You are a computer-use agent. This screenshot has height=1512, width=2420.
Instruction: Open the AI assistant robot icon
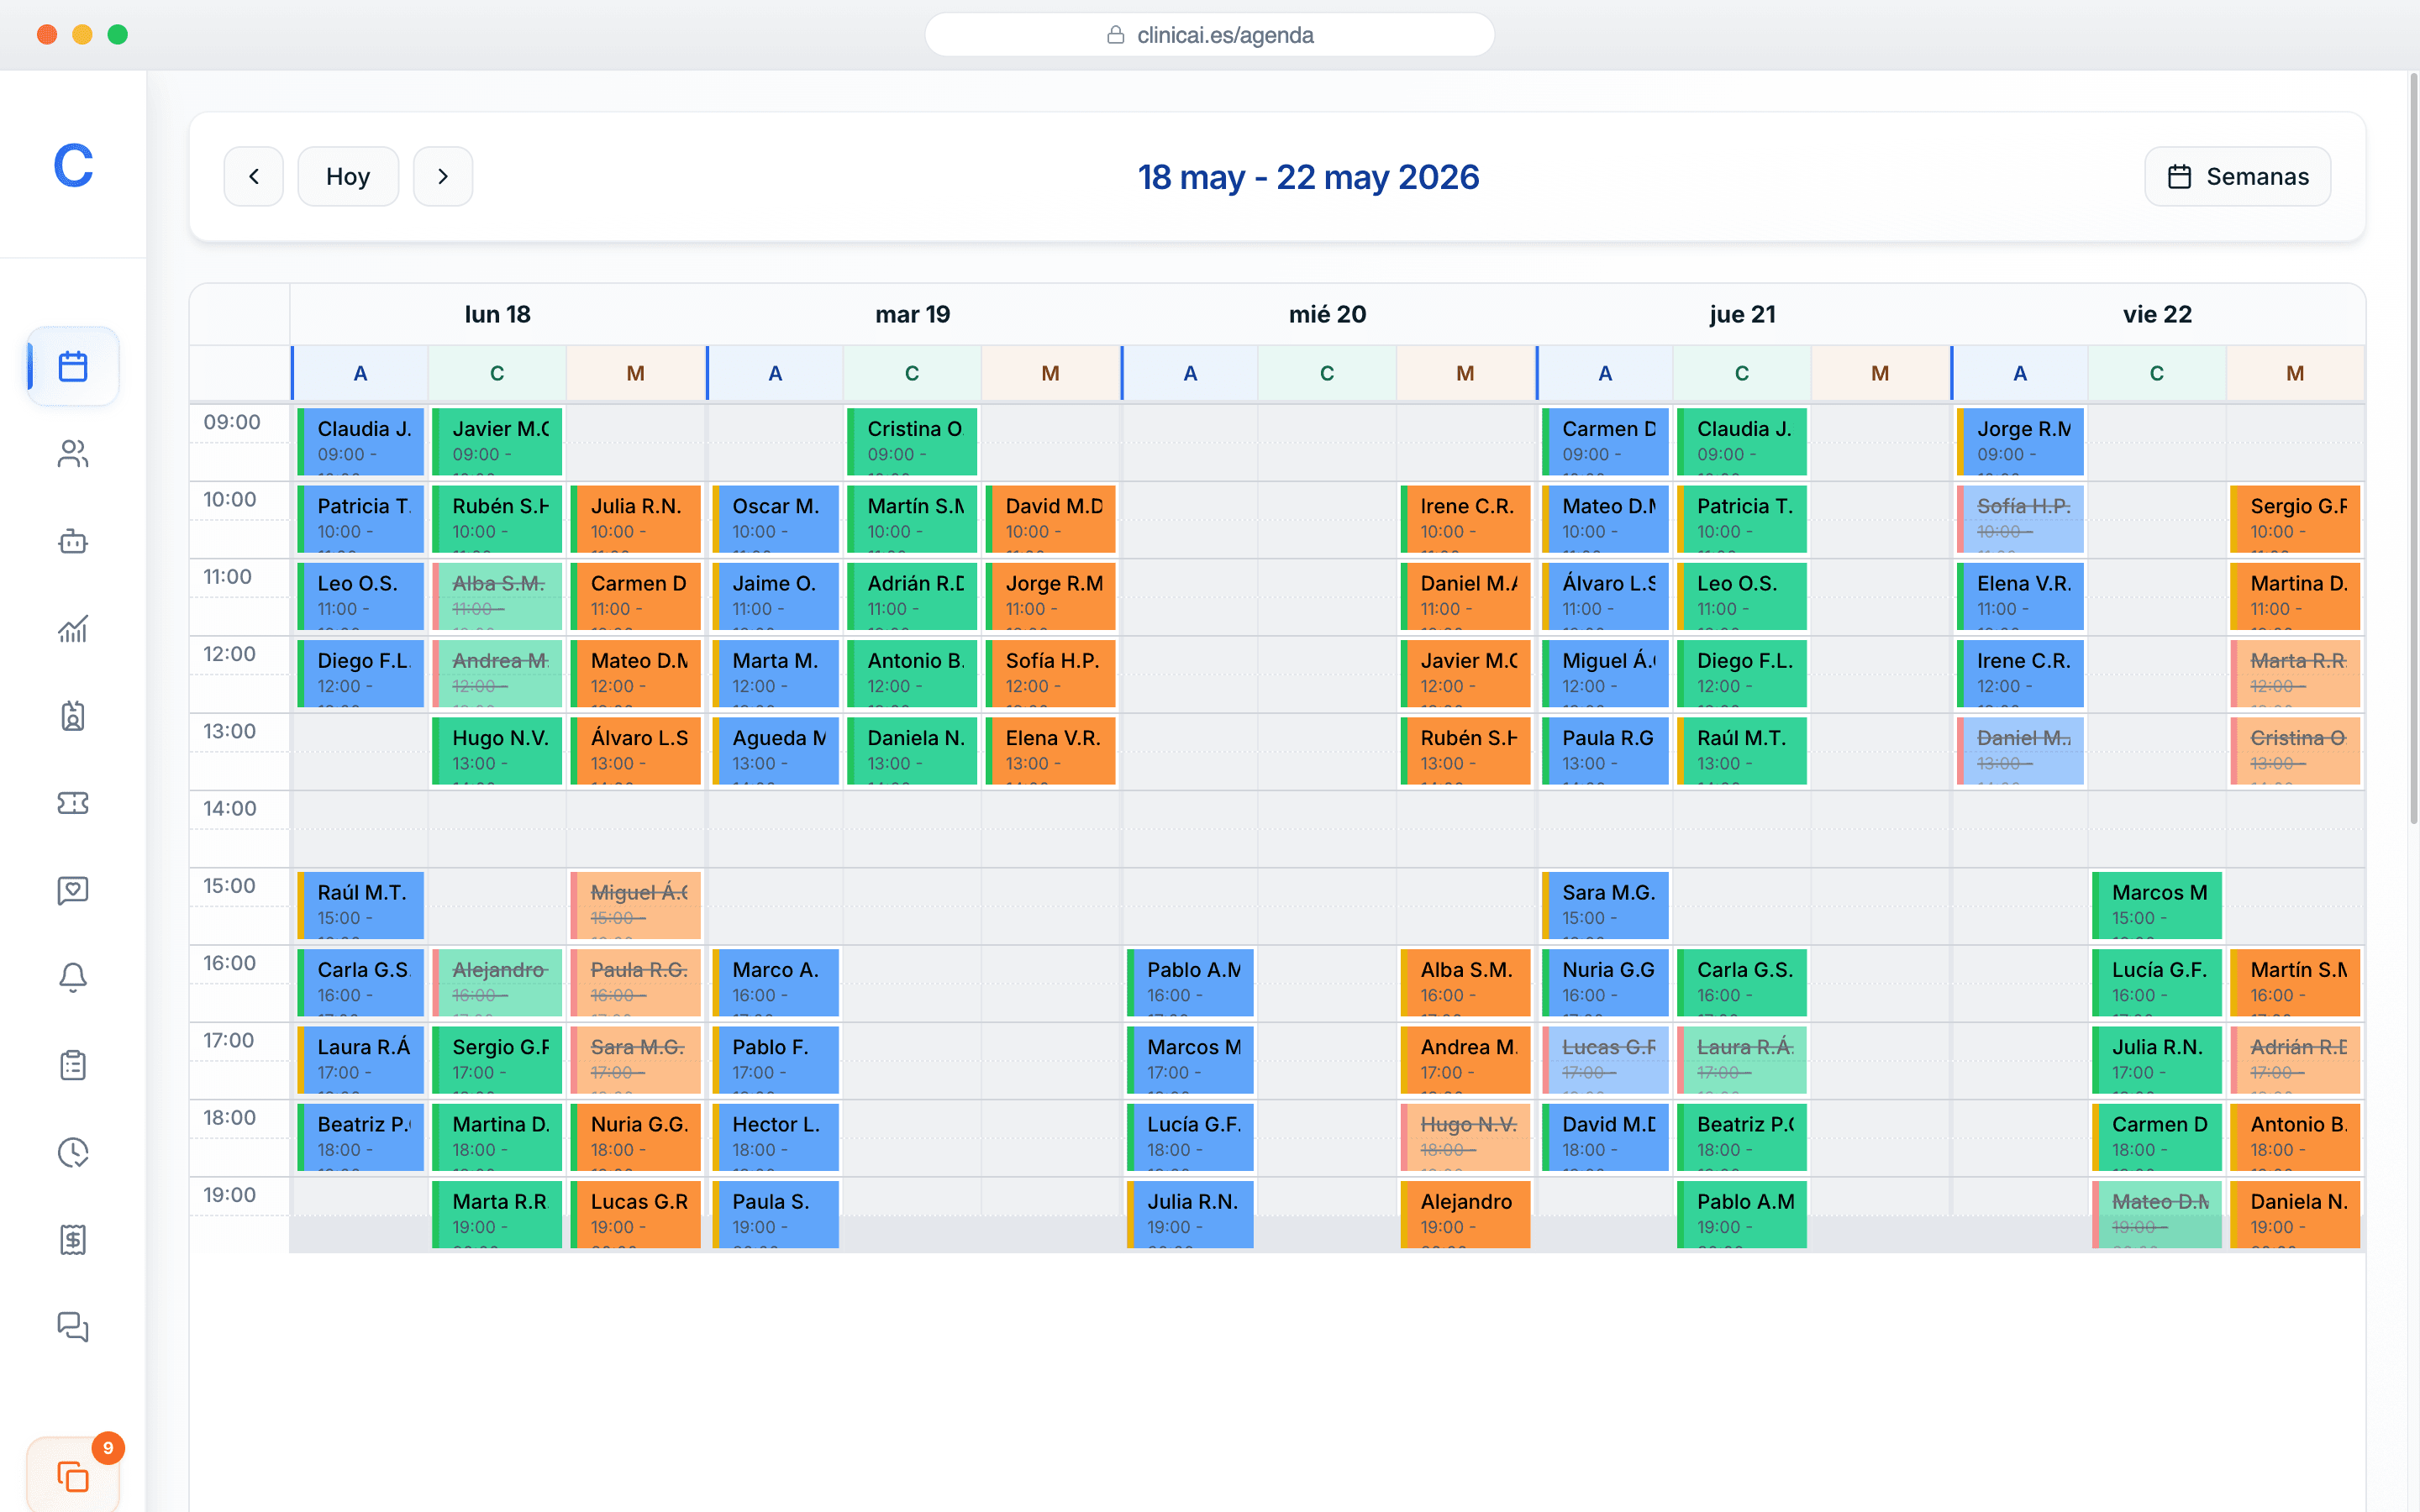click(73, 541)
